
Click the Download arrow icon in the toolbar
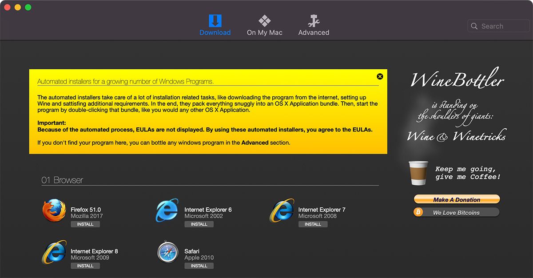[x=215, y=20]
